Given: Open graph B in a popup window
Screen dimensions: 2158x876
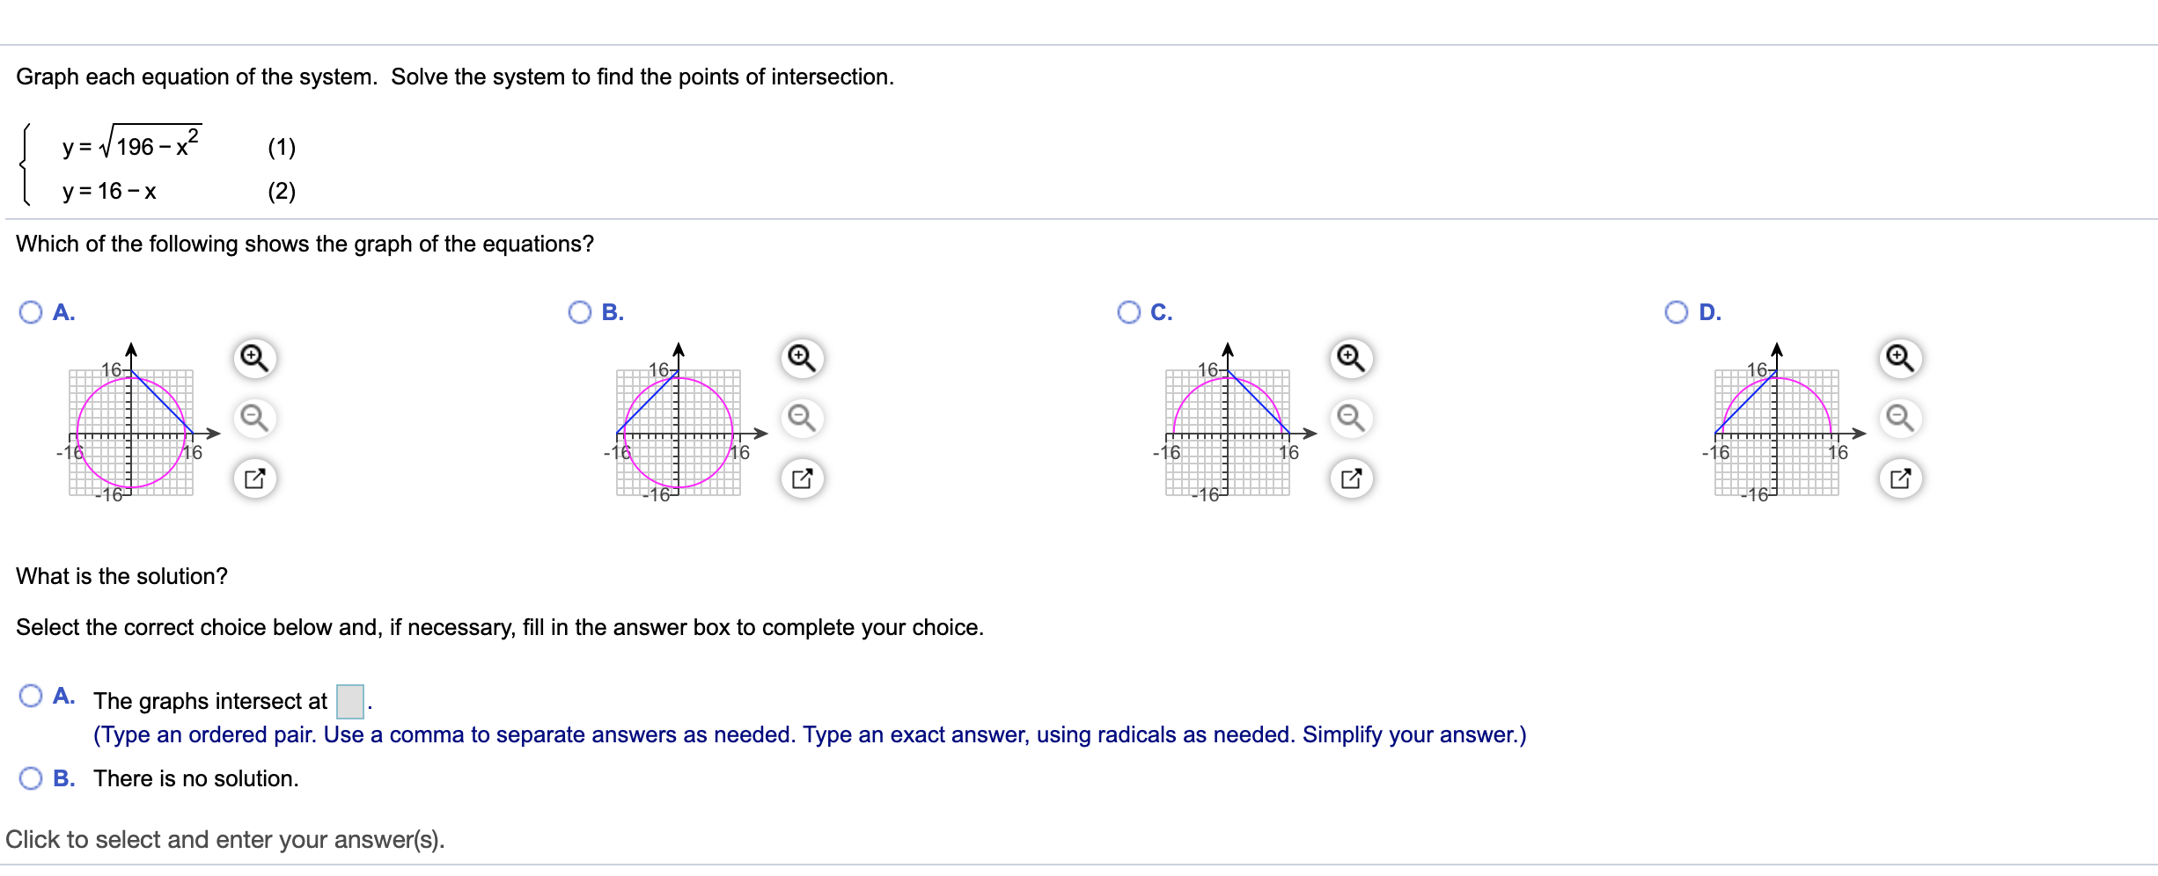Looking at the screenshot, I should tap(802, 478).
